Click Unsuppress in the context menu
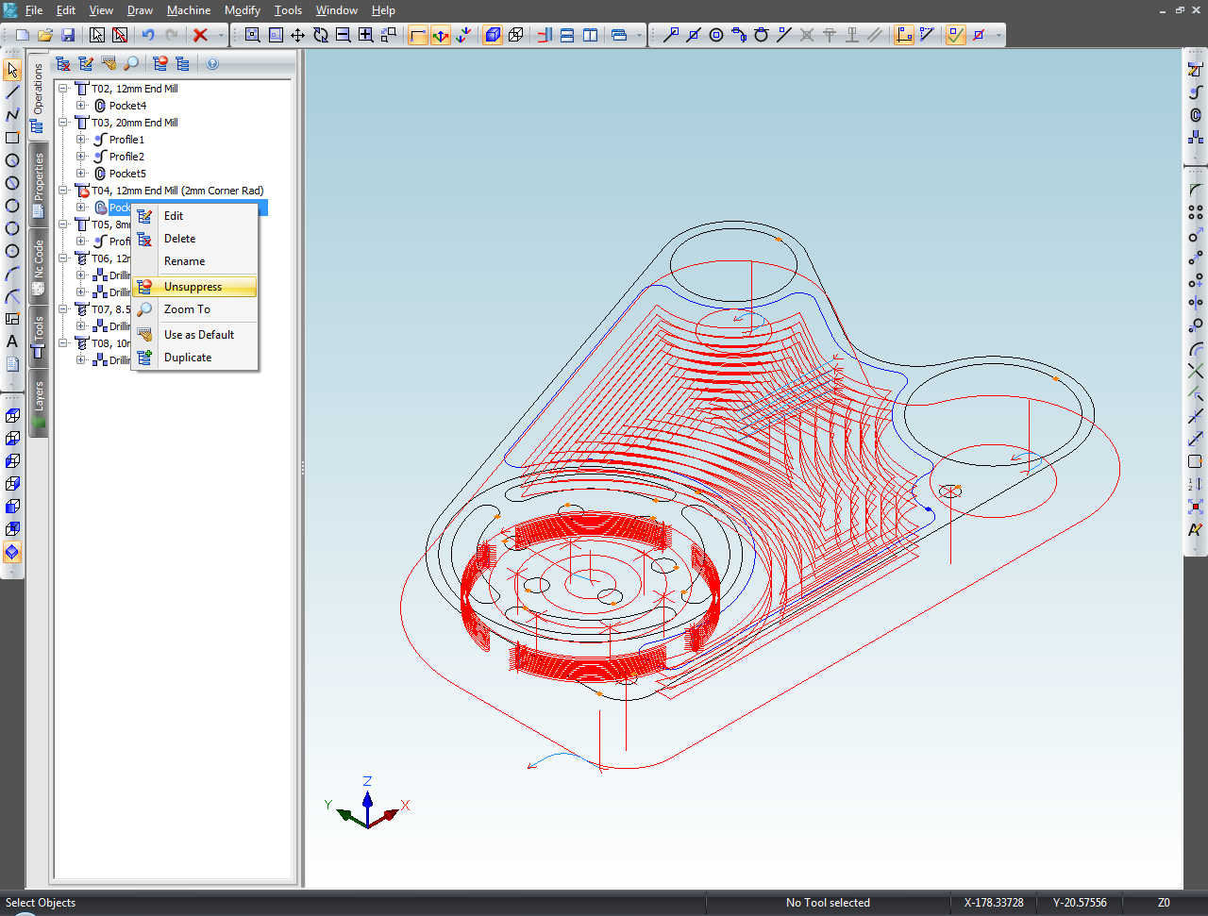1208x916 pixels. click(193, 287)
